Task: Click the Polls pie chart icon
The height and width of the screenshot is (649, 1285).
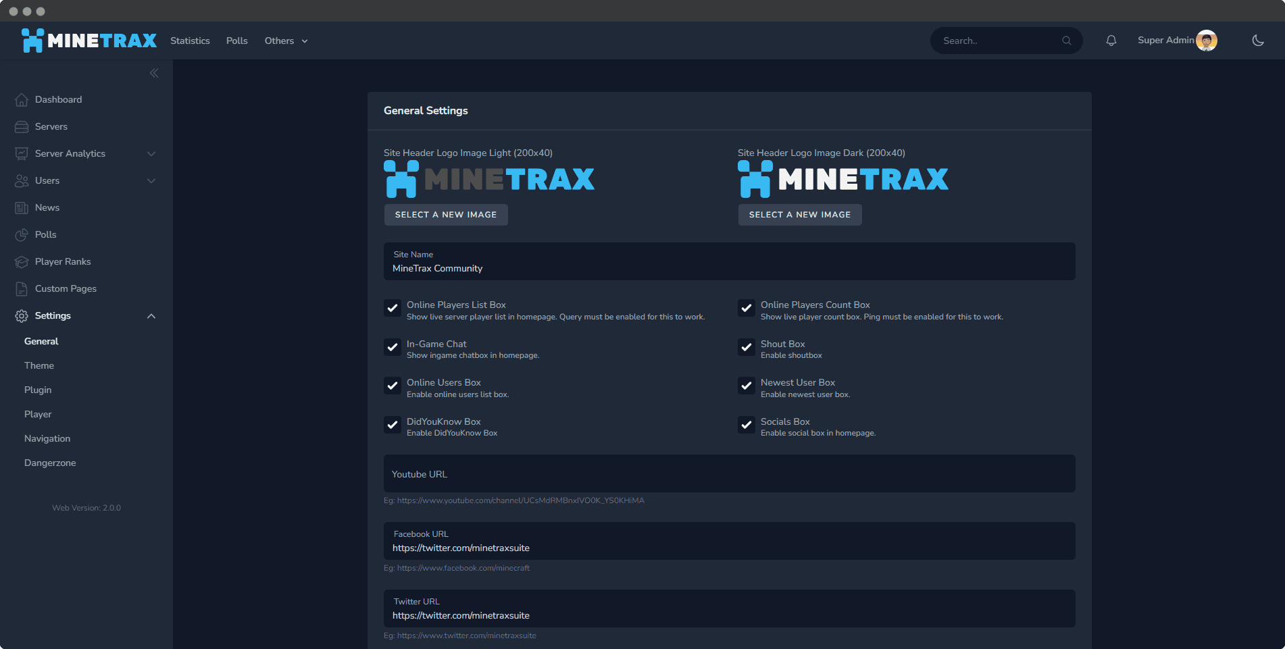Action: (x=22, y=234)
